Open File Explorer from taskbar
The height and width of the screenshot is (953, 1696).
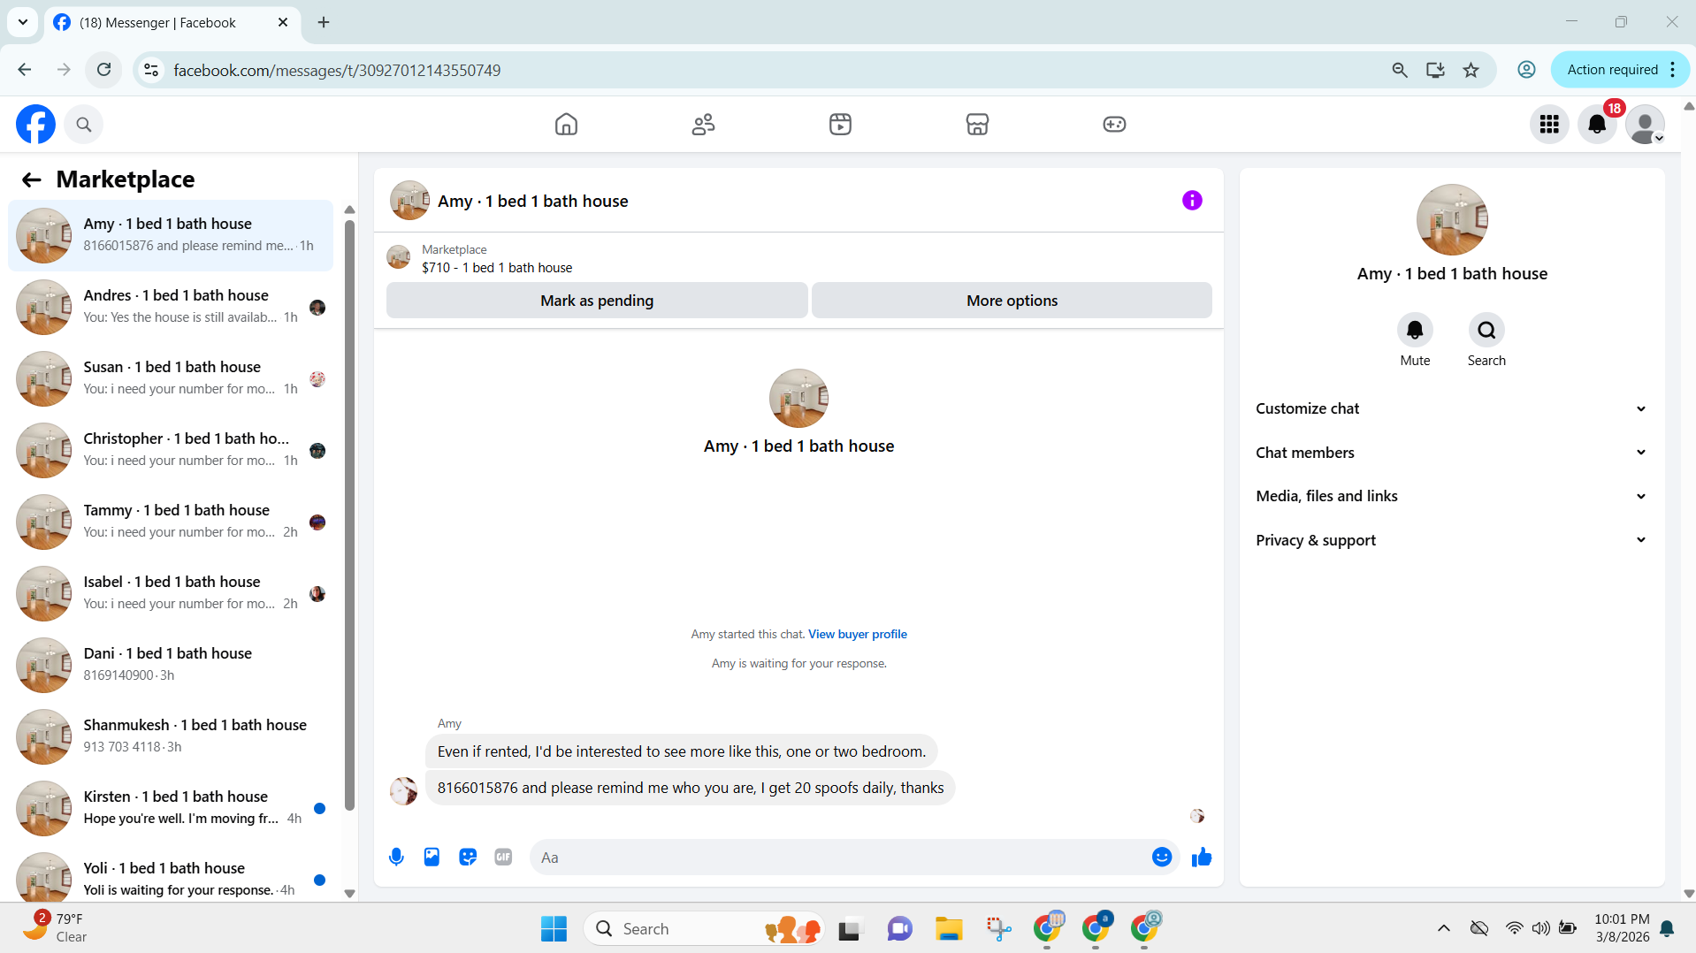pyautogui.click(x=949, y=928)
